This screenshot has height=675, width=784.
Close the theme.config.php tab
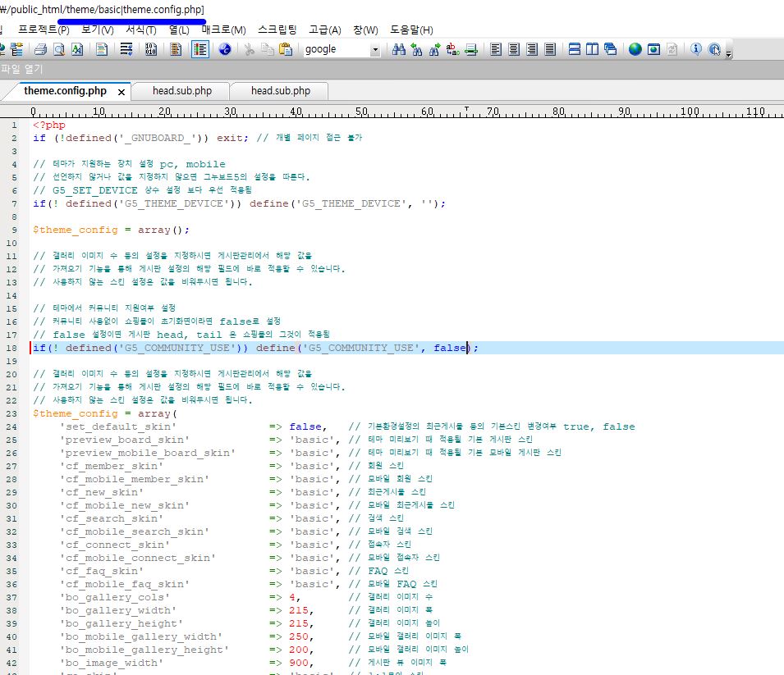[121, 92]
